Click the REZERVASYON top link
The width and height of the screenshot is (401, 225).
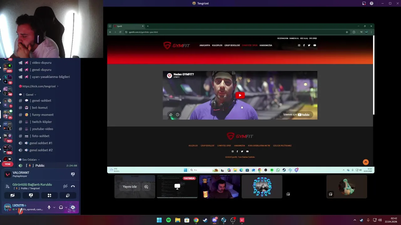(283, 38)
